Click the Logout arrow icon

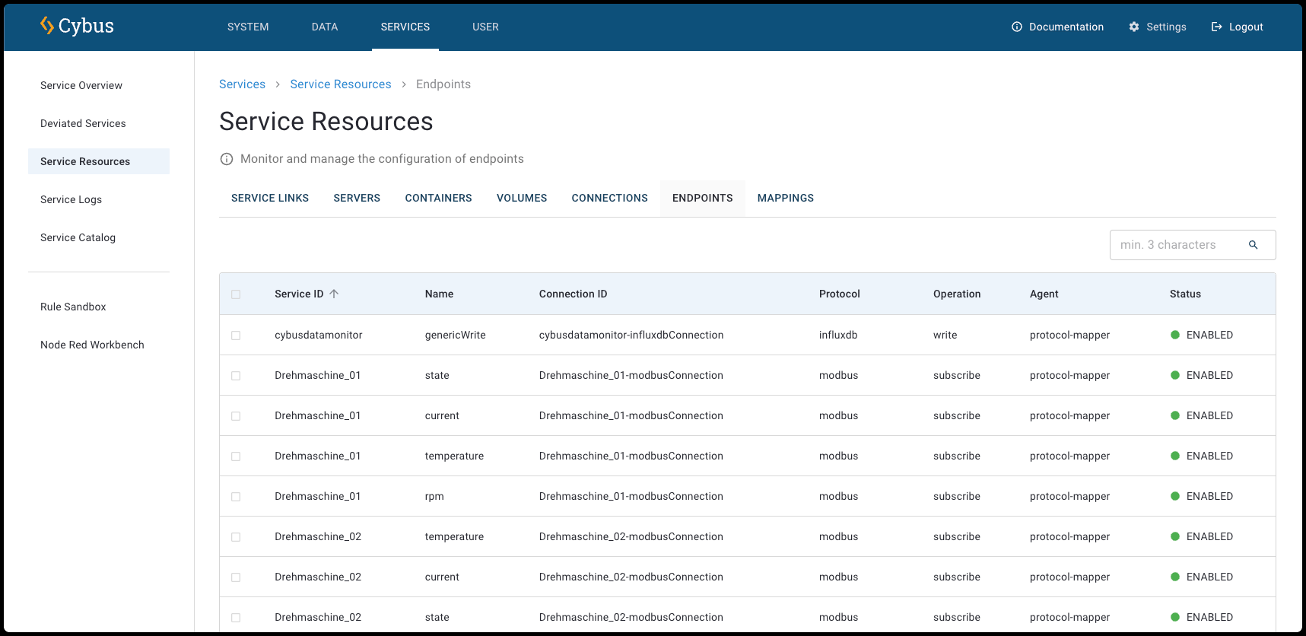(x=1216, y=27)
